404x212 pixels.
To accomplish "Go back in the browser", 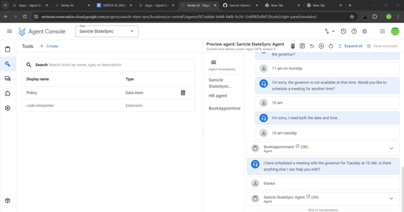I will 6,16.
